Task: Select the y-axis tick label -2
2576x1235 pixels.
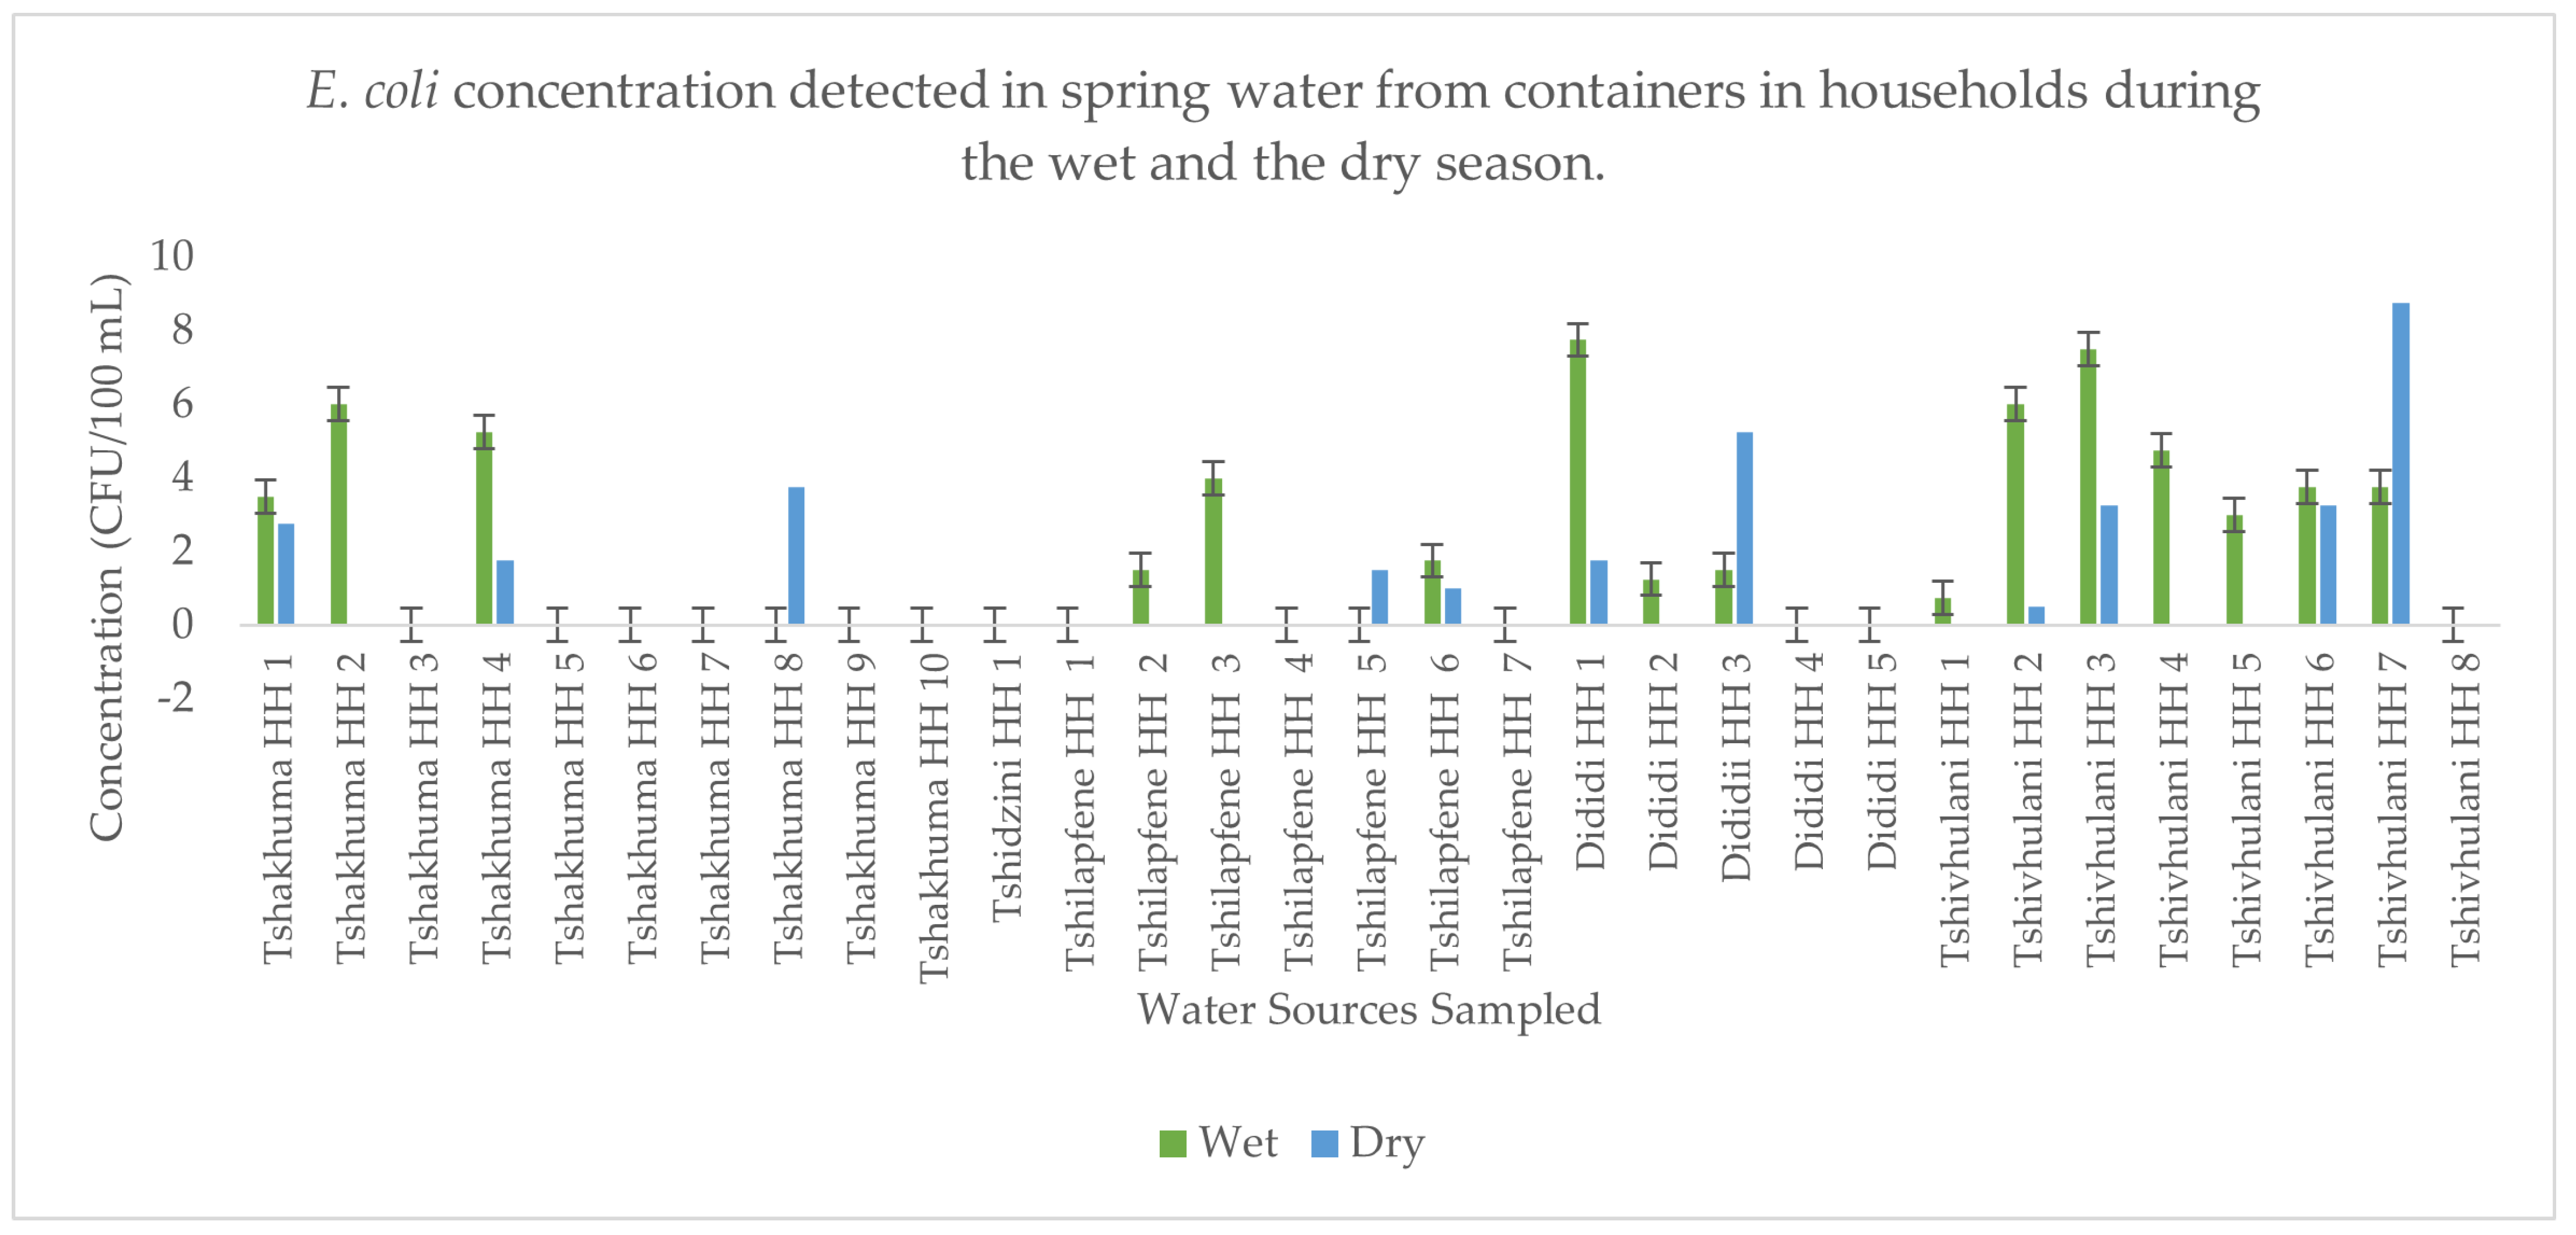Action: 176,697
